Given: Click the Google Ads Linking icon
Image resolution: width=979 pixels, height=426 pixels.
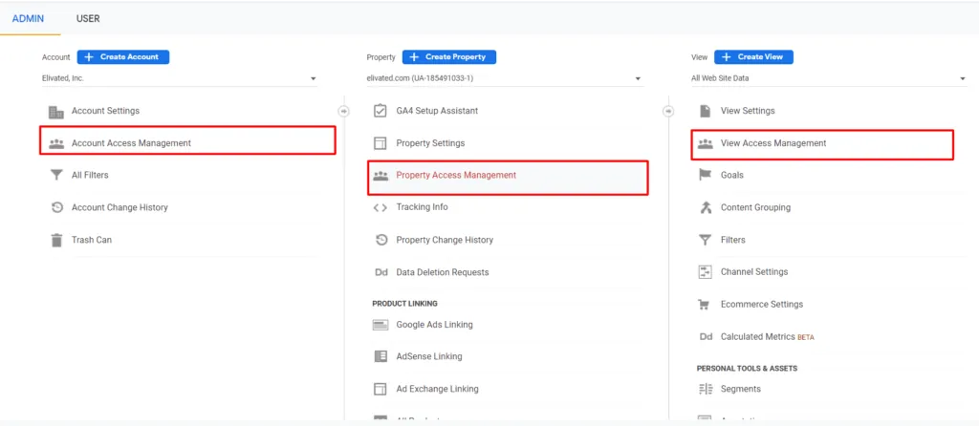Looking at the screenshot, I should [x=381, y=325].
